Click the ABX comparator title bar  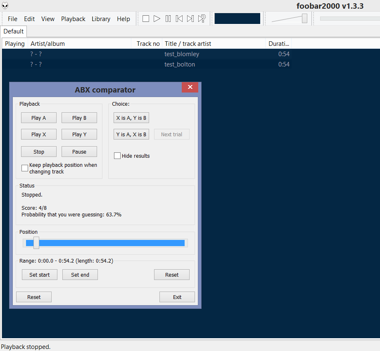pyautogui.click(x=105, y=90)
